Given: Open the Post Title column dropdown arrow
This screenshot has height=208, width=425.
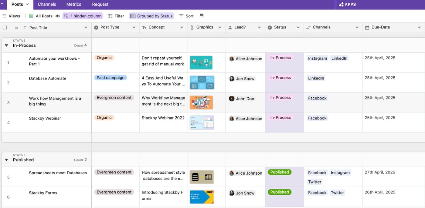Looking at the screenshot, I should [x=86, y=28].
